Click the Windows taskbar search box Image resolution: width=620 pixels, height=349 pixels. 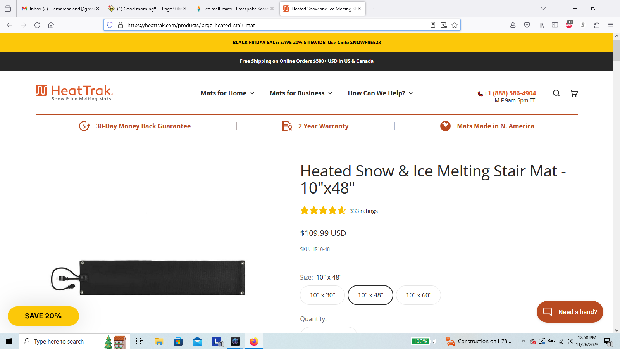(x=74, y=341)
